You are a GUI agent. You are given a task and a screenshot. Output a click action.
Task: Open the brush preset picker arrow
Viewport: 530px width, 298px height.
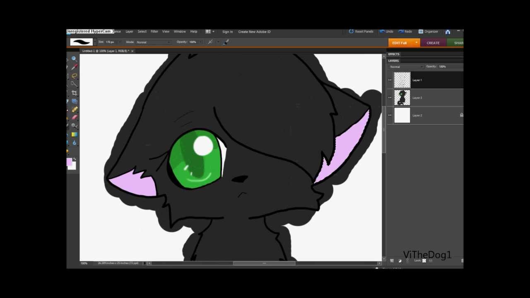(x=95, y=42)
